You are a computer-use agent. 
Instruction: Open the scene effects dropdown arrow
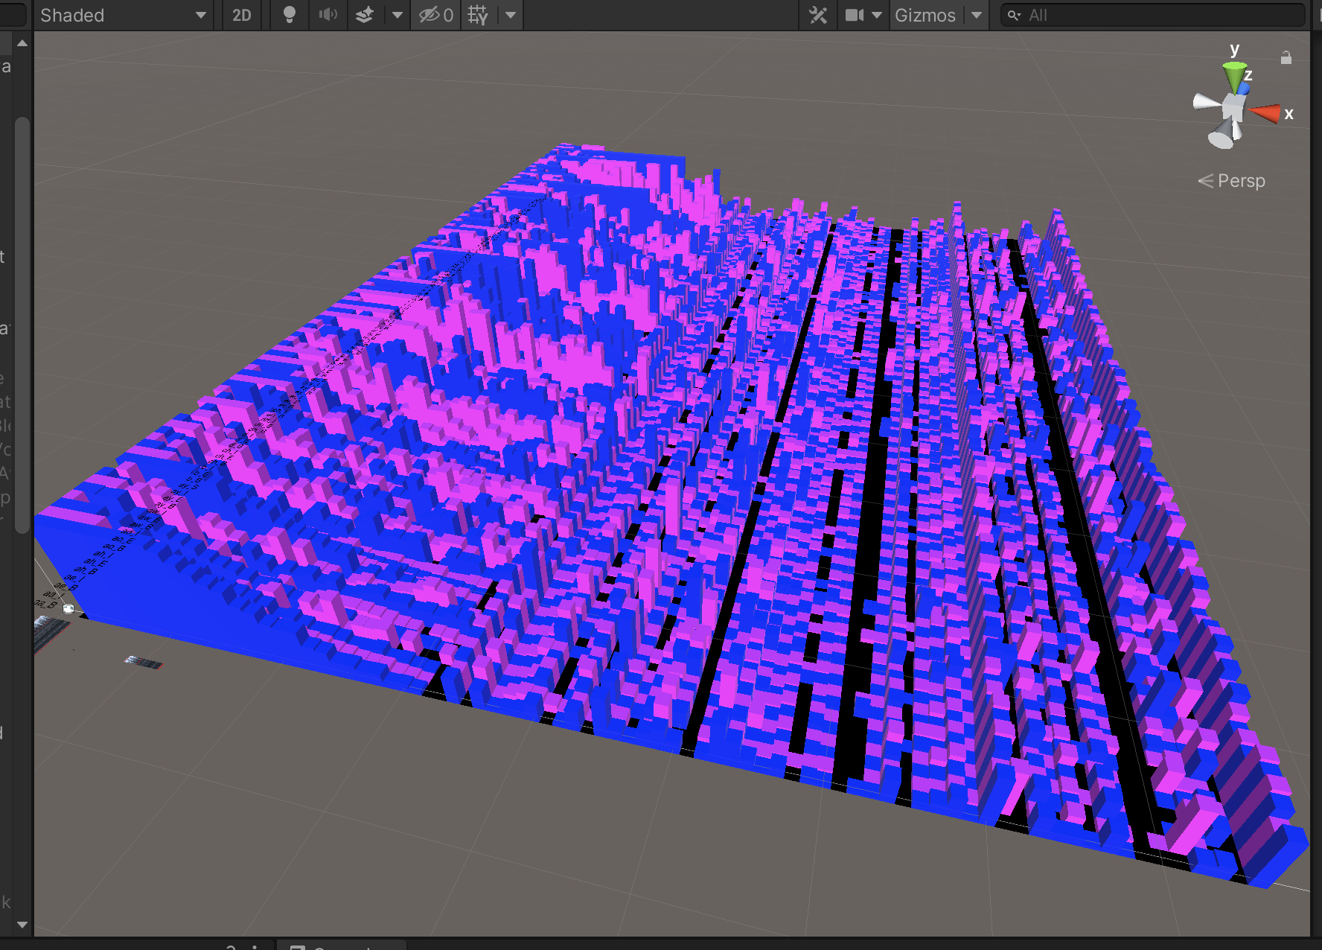point(397,15)
